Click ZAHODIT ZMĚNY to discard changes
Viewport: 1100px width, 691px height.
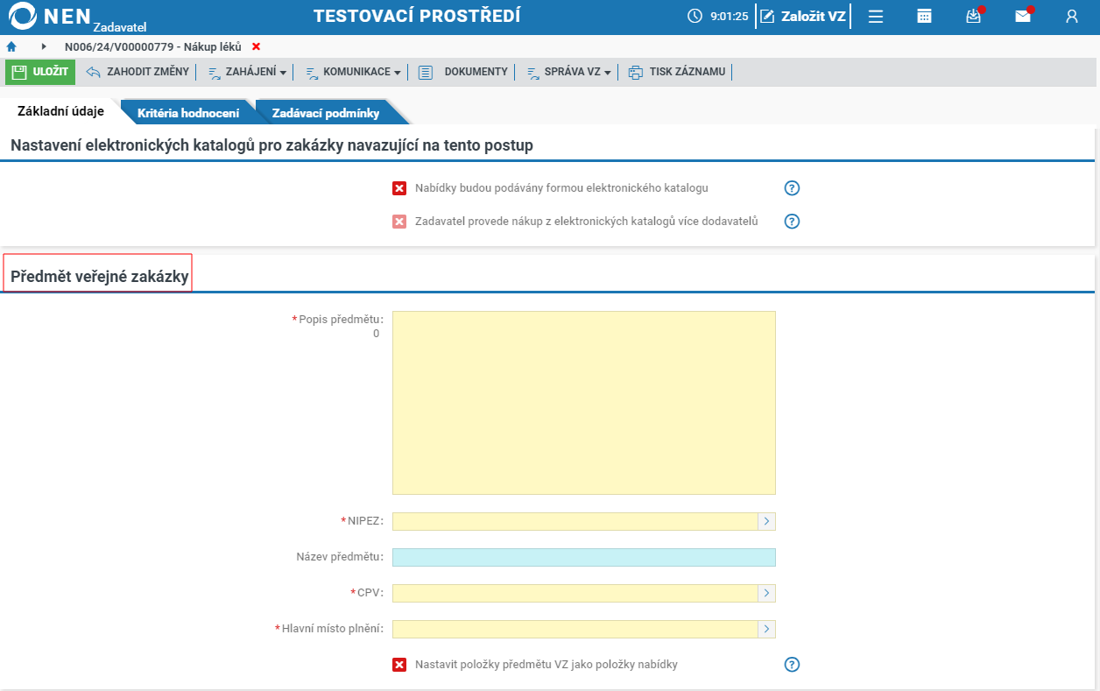(x=137, y=72)
